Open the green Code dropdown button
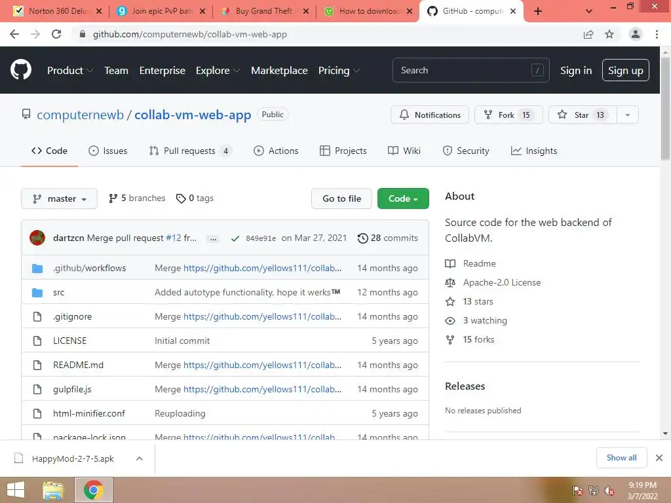 click(x=403, y=198)
